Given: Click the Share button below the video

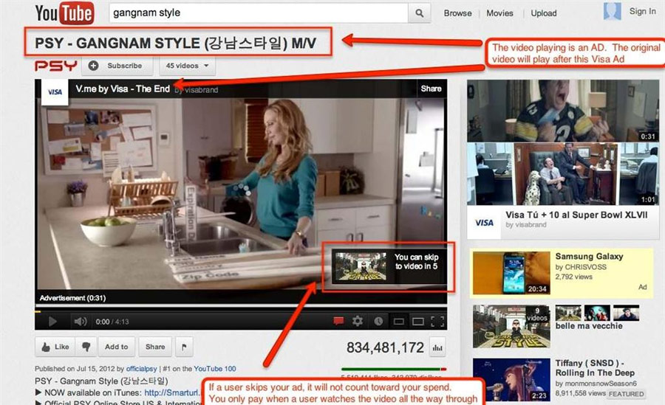Looking at the screenshot, I should 155,347.
